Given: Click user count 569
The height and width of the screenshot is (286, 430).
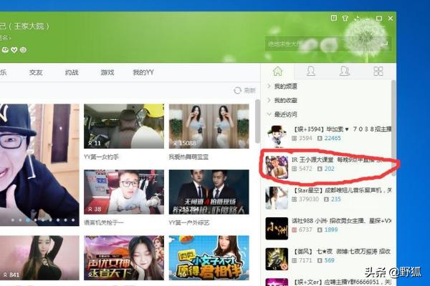Looking at the screenshot, I should point(330,260).
